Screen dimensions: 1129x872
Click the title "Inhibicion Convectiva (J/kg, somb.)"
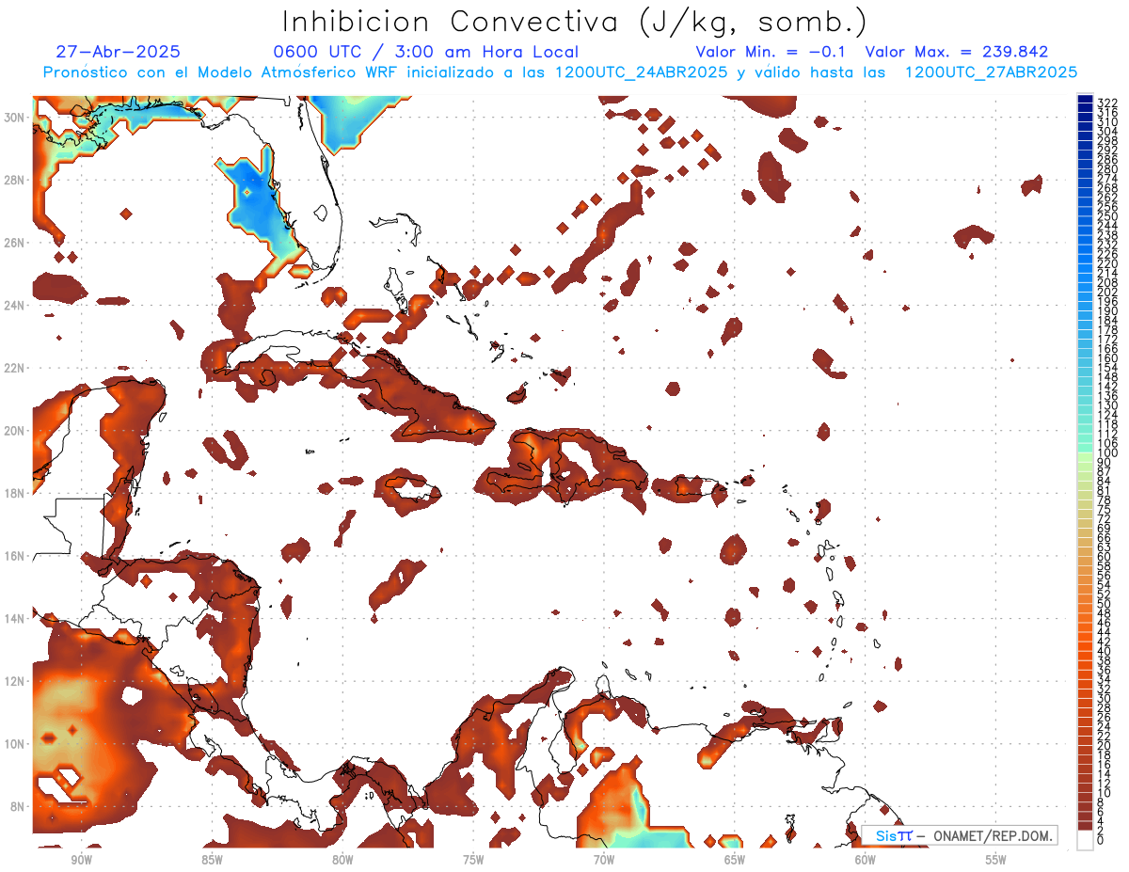[574, 23]
